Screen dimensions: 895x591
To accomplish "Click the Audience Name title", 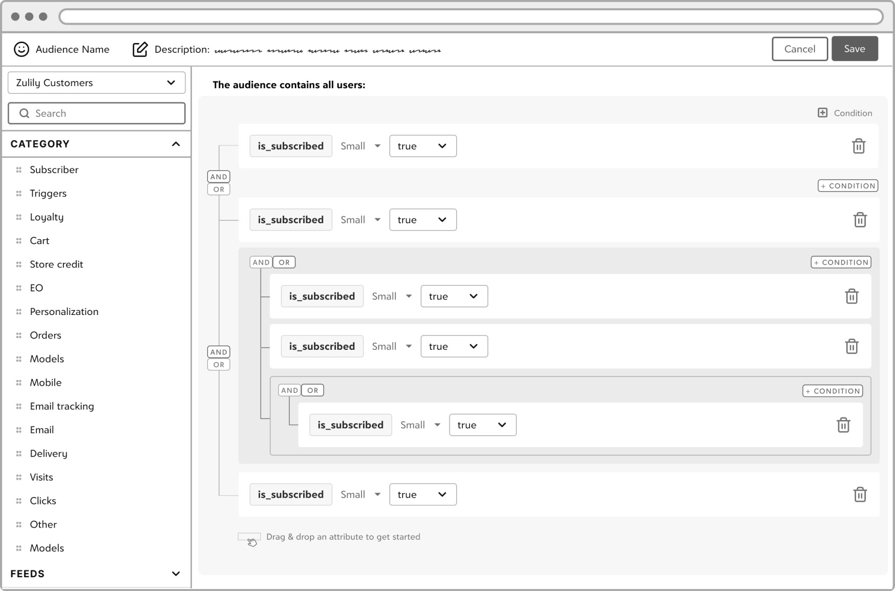I will click(73, 49).
